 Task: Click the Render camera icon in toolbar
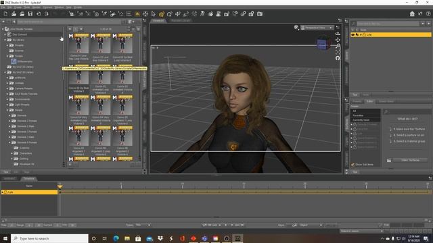click(x=260, y=13)
